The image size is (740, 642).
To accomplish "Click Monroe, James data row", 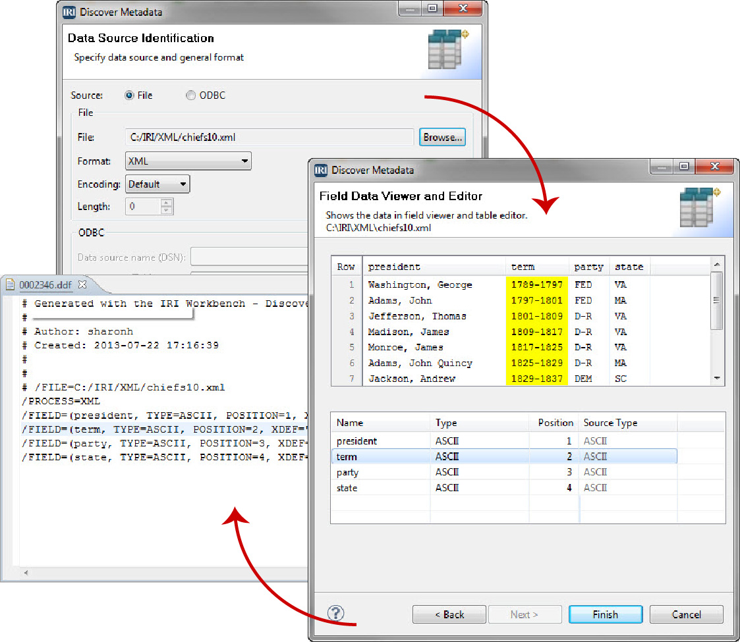I will point(521,347).
